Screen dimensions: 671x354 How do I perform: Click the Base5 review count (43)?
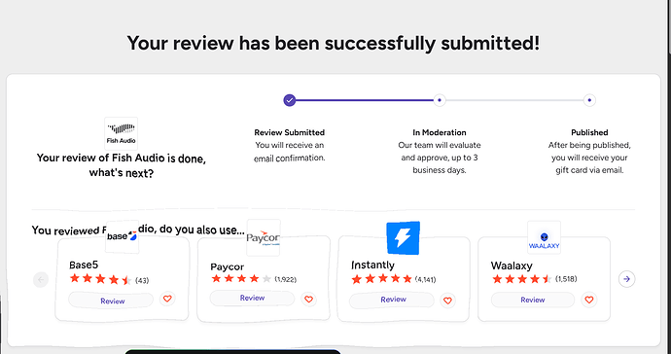pyautogui.click(x=142, y=281)
